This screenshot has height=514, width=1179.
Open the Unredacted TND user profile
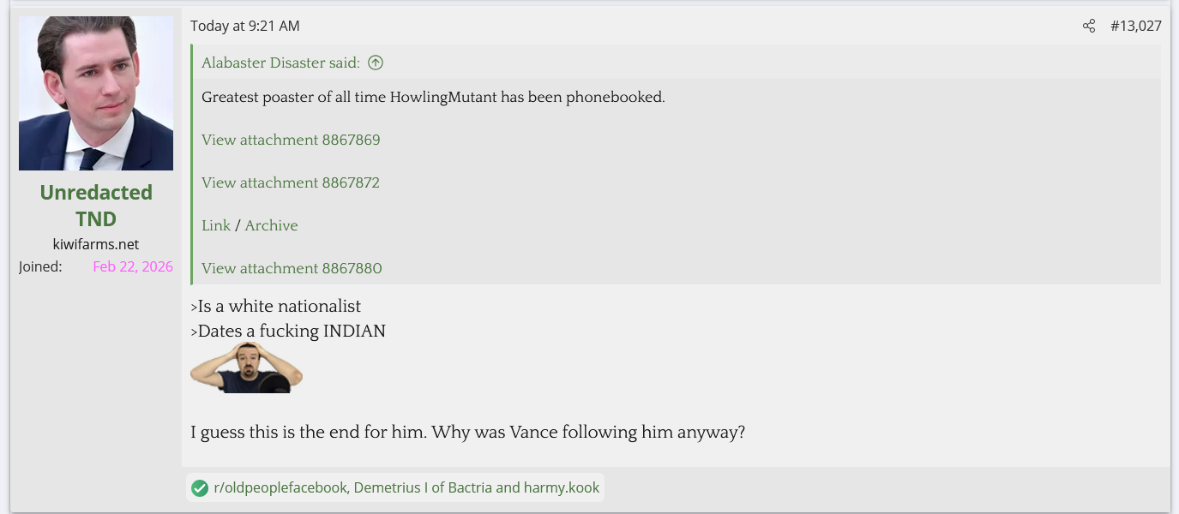[96, 205]
